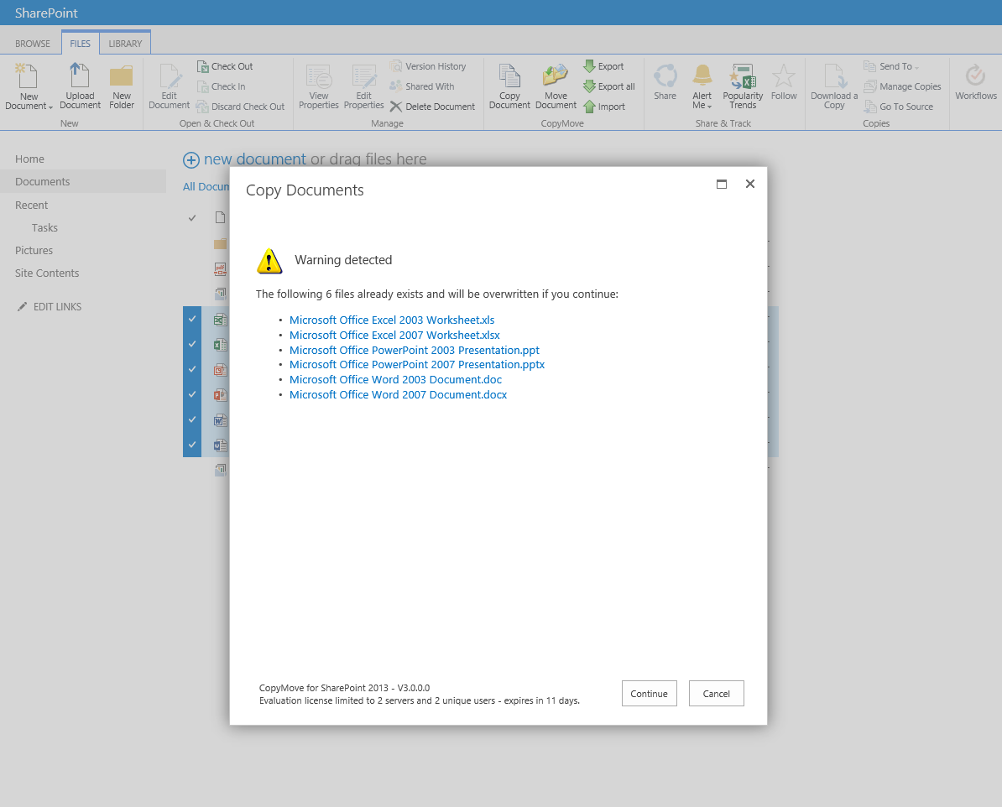Click Delete Document
The height and width of the screenshot is (807, 1002).
tap(433, 107)
